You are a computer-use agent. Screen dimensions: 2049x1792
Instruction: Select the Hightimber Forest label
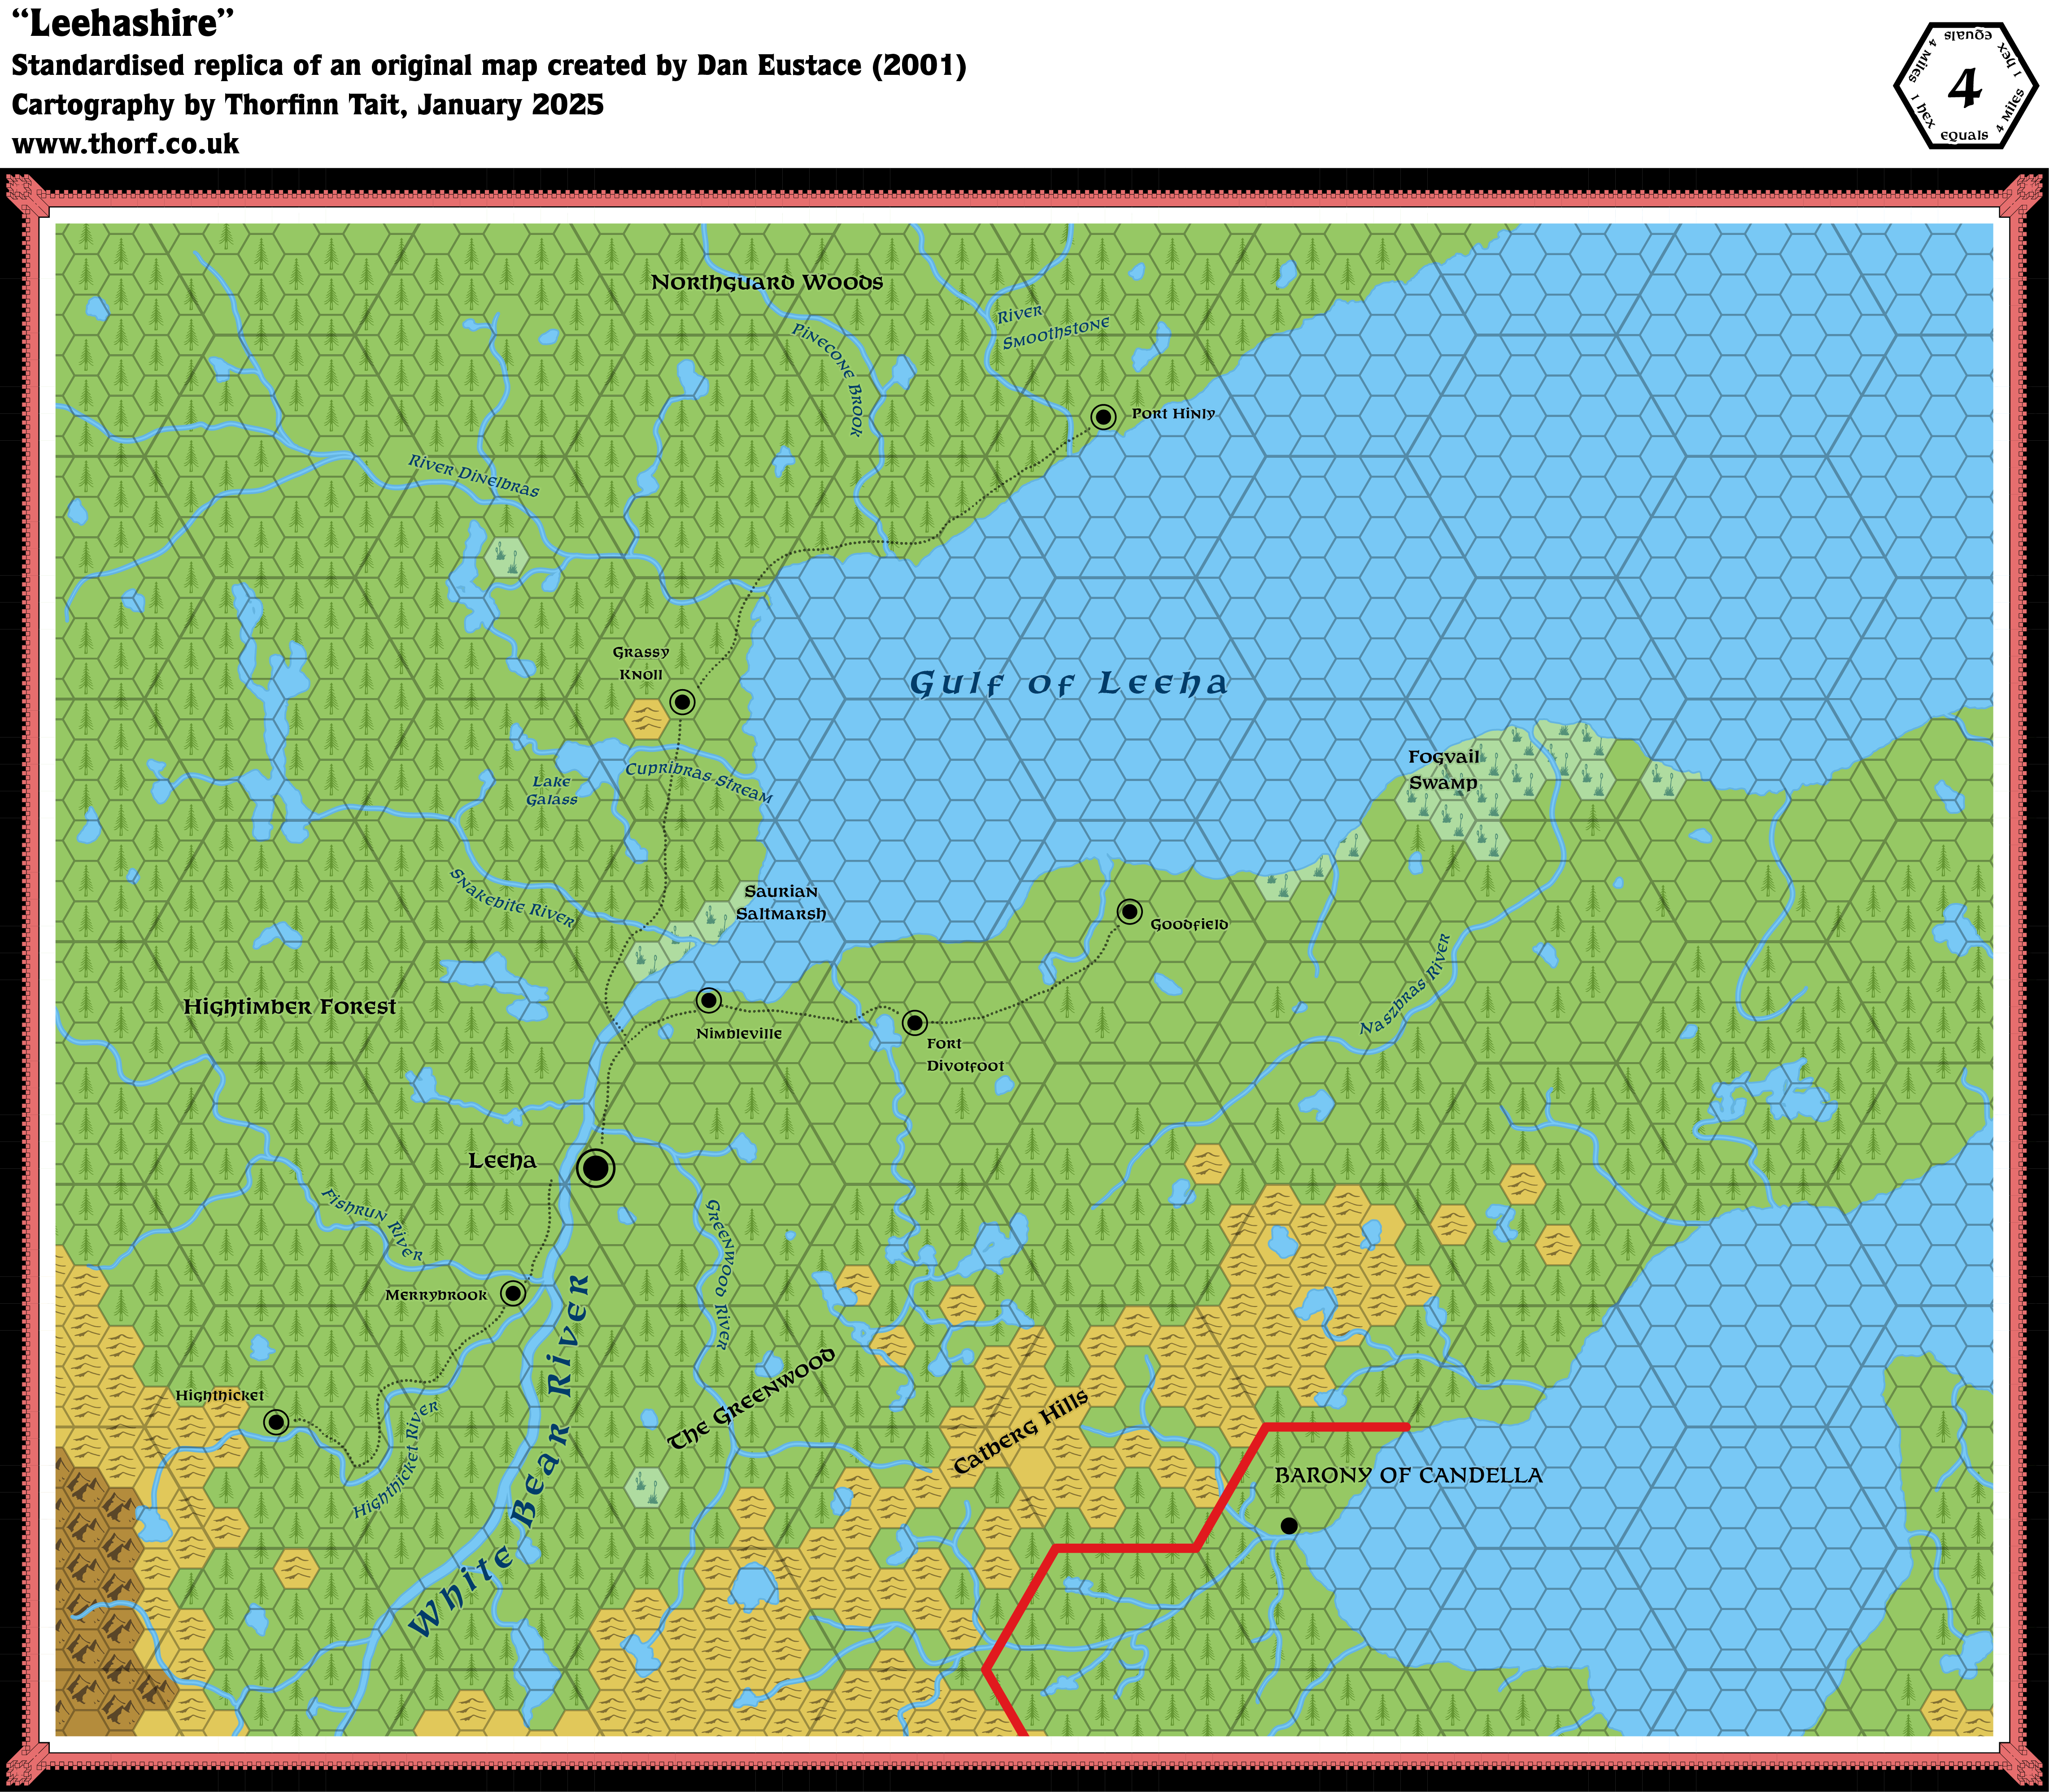coord(289,1007)
